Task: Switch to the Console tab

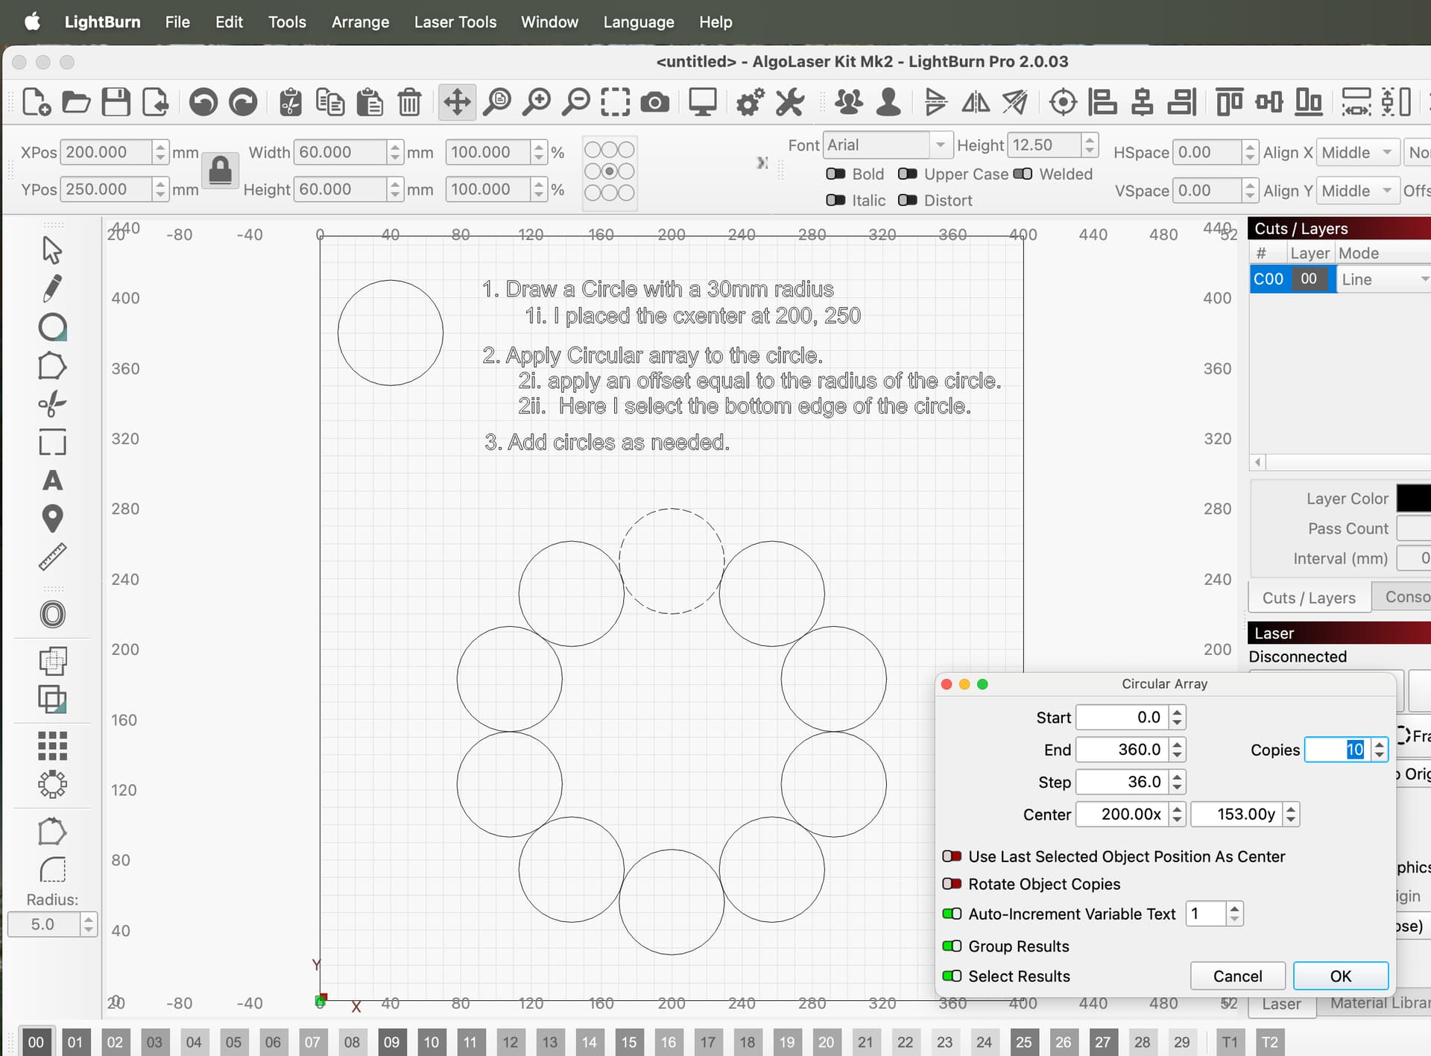Action: (x=1405, y=597)
